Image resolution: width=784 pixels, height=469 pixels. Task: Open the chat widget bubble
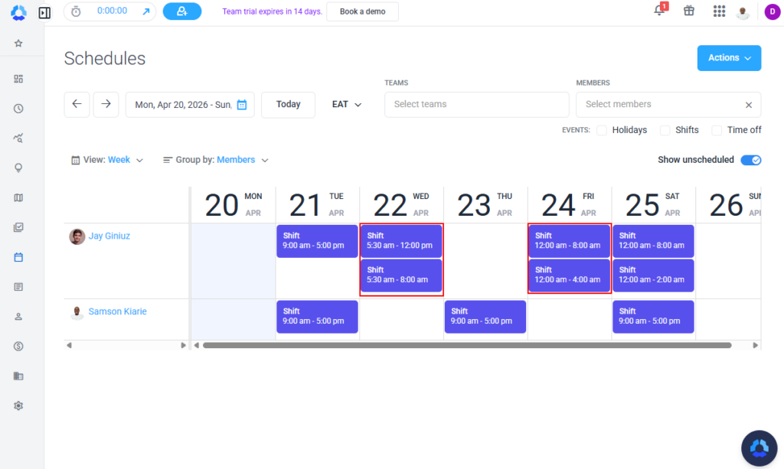point(759,448)
